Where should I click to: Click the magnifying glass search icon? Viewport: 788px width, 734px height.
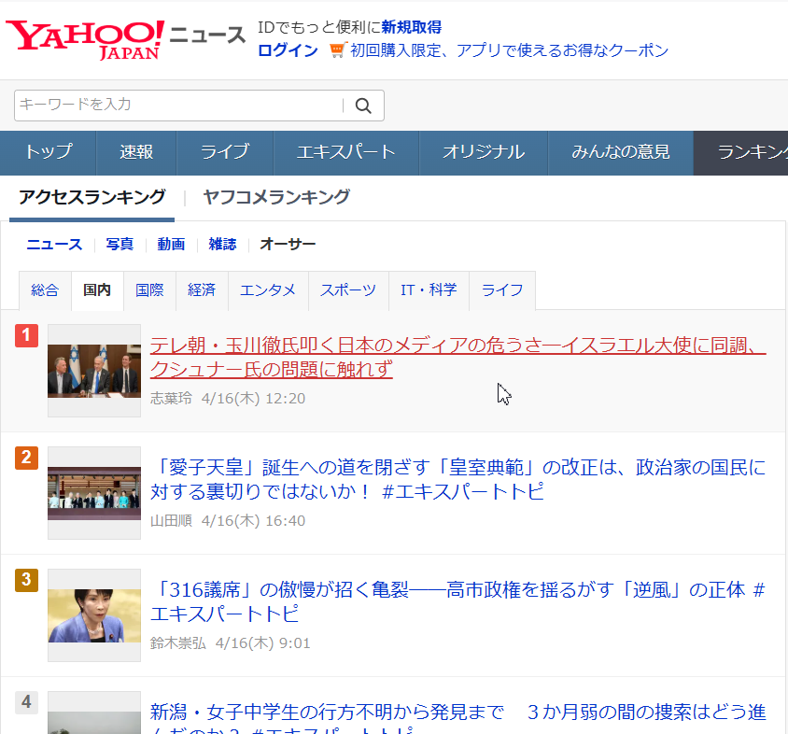coord(362,106)
